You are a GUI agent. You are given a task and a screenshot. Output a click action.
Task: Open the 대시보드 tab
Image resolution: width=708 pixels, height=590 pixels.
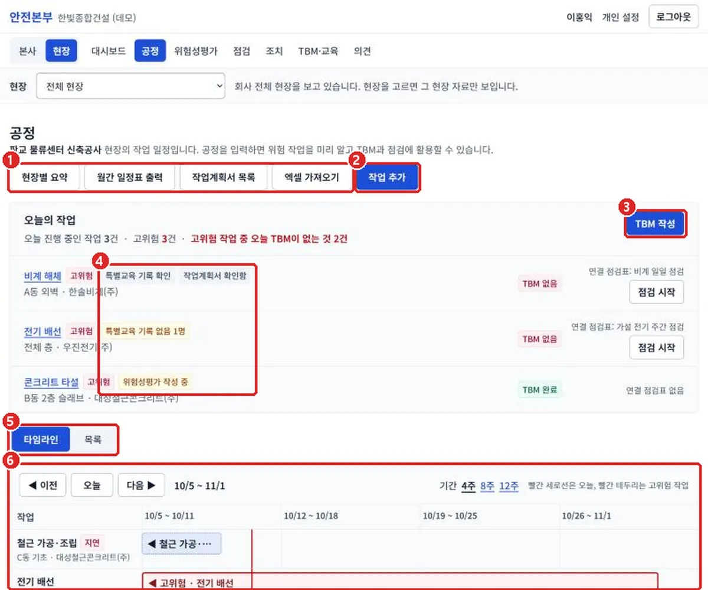tap(109, 51)
